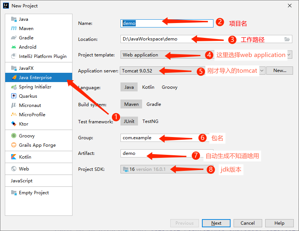Click the Web globe icon
The image size is (299, 231).
coord(14,169)
